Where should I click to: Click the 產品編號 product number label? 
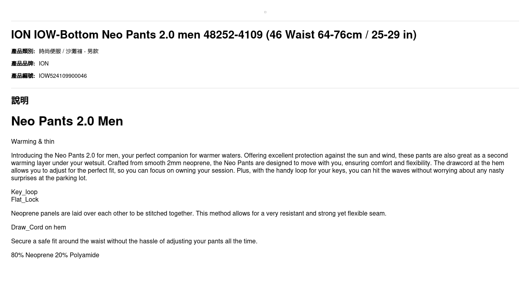click(23, 76)
